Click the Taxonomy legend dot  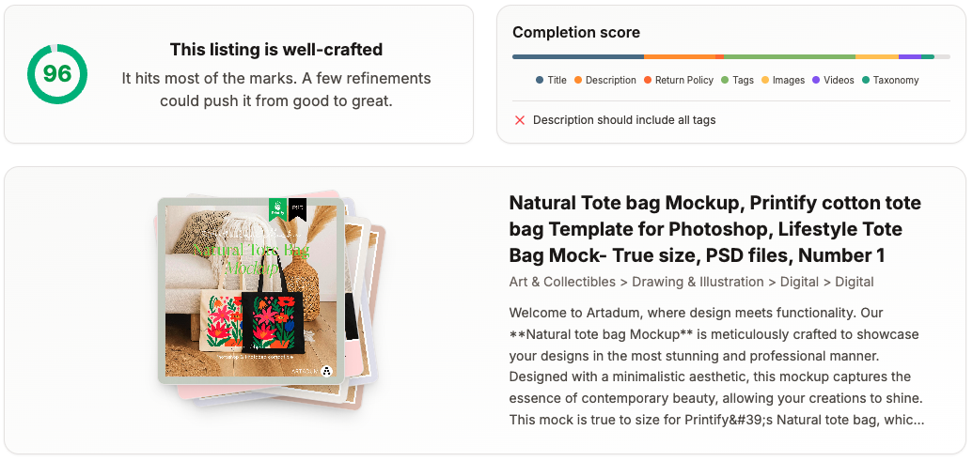tap(866, 81)
